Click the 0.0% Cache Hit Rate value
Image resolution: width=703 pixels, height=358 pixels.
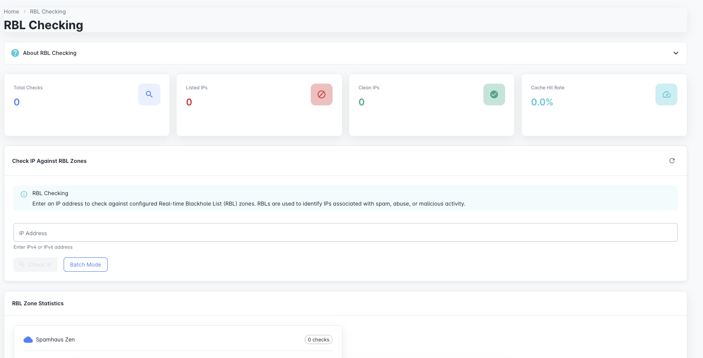[542, 102]
